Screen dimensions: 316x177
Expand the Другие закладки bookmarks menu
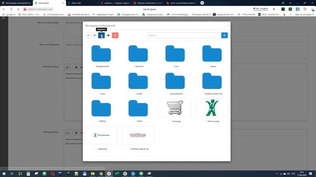click(304, 14)
